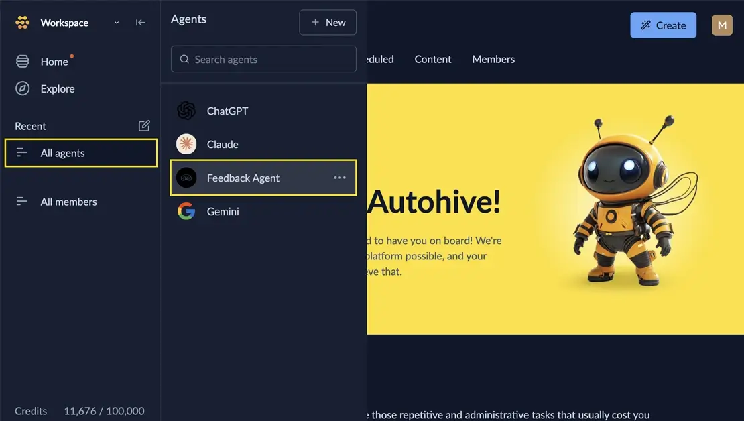The image size is (744, 421).
Task: Open Feedback Agent's three-dot options menu
Action: click(x=340, y=178)
